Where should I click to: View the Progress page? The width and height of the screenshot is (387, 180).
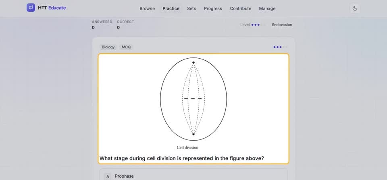coord(213,8)
